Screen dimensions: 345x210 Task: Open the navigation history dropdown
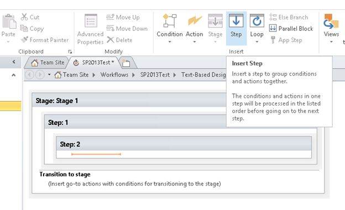tap(49, 75)
